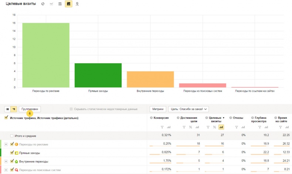292x174 pixels.
Task: Uncheck the Прямые заходы row checkbox
Action: point(12,153)
